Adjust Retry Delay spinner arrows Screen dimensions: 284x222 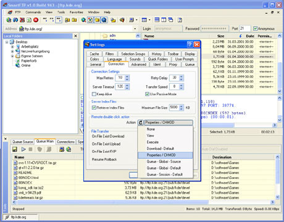pos(182,78)
